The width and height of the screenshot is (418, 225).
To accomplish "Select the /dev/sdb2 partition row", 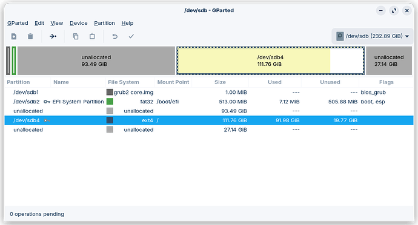I will [209, 102].
